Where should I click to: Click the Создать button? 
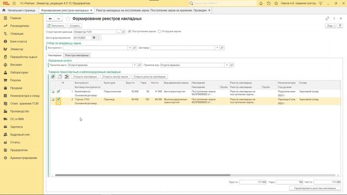click(75, 26)
